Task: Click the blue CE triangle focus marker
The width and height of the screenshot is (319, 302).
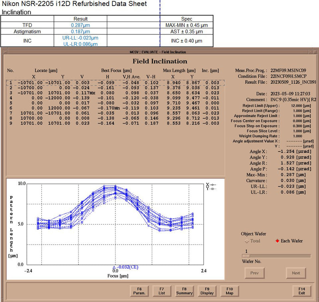Action: tap(114, 267)
